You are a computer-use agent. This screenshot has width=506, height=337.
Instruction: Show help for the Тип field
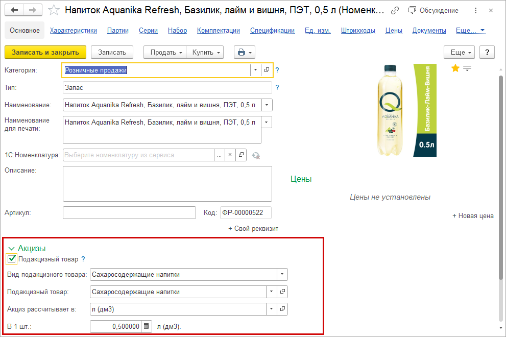(277, 87)
